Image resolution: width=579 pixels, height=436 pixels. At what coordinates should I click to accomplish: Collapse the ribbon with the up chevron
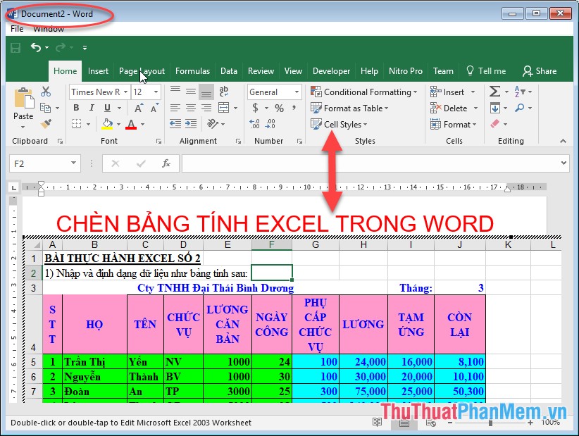563,141
